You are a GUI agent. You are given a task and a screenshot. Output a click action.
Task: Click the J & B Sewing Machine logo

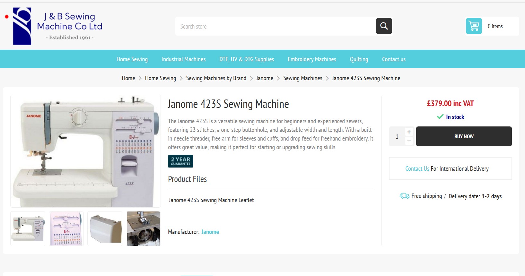click(x=58, y=26)
